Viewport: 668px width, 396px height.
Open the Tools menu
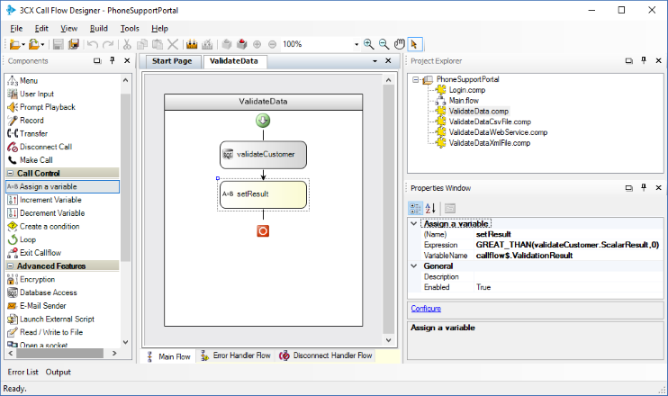(x=130, y=29)
